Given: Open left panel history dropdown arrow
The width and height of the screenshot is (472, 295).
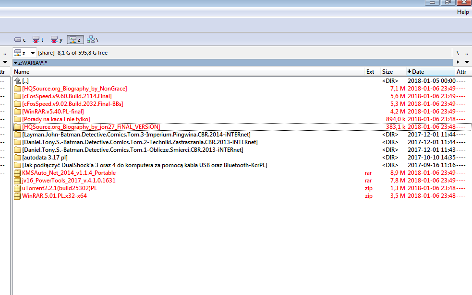Looking at the screenshot, I should [5, 62].
